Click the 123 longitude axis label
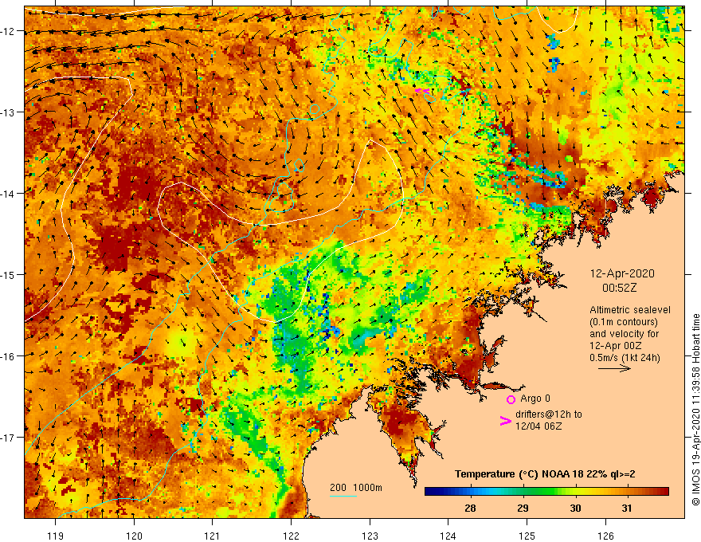This screenshot has width=701, height=542. coord(370,536)
